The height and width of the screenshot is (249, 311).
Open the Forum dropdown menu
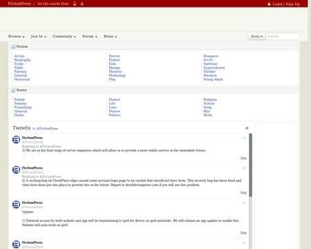(x=90, y=37)
